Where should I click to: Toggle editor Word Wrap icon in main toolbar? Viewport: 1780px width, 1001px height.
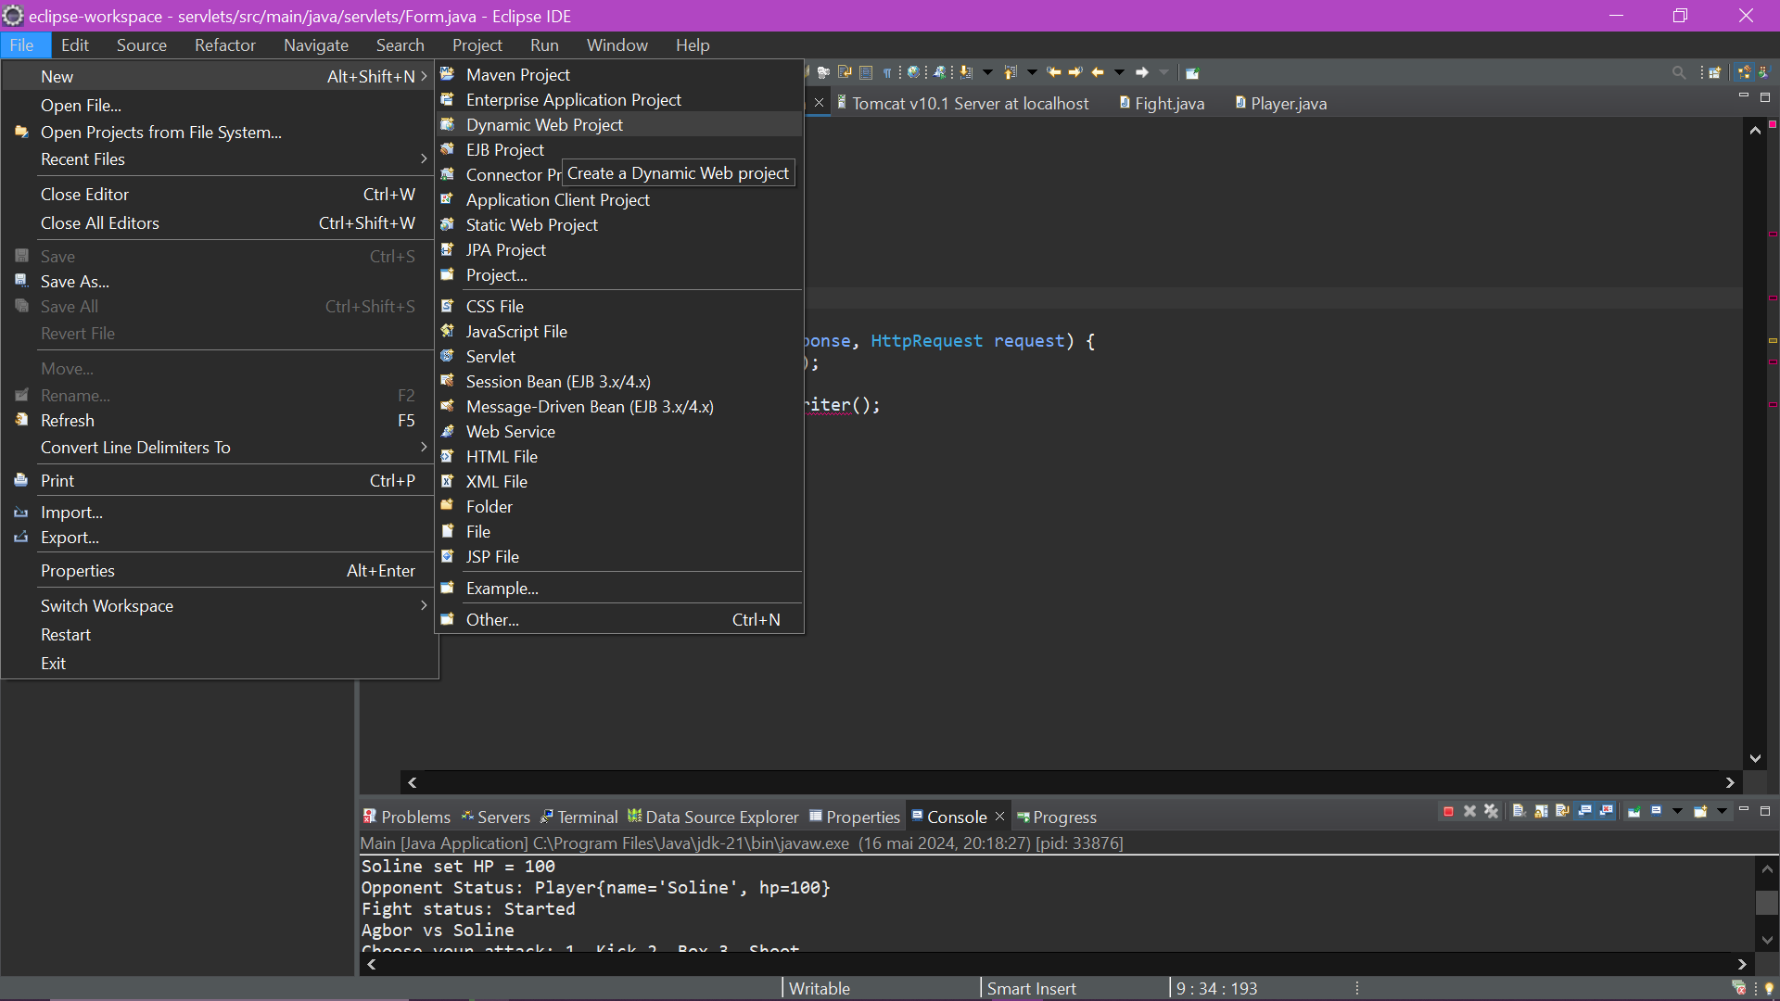tap(845, 72)
